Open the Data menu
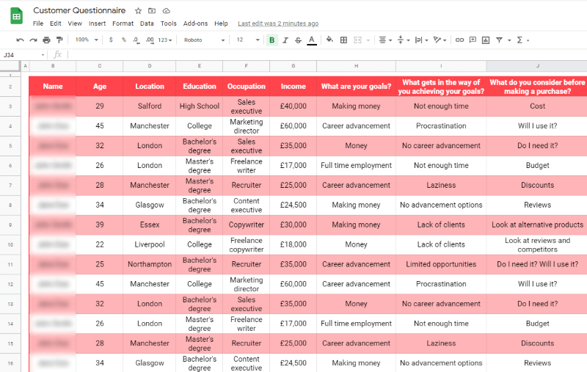587x372 pixels. coord(147,23)
